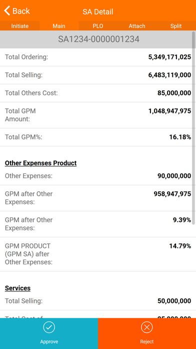This screenshot has height=349, width=196.
Task: Select the Total Ordering amount 5,349,171,025
Action: (169, 57)
